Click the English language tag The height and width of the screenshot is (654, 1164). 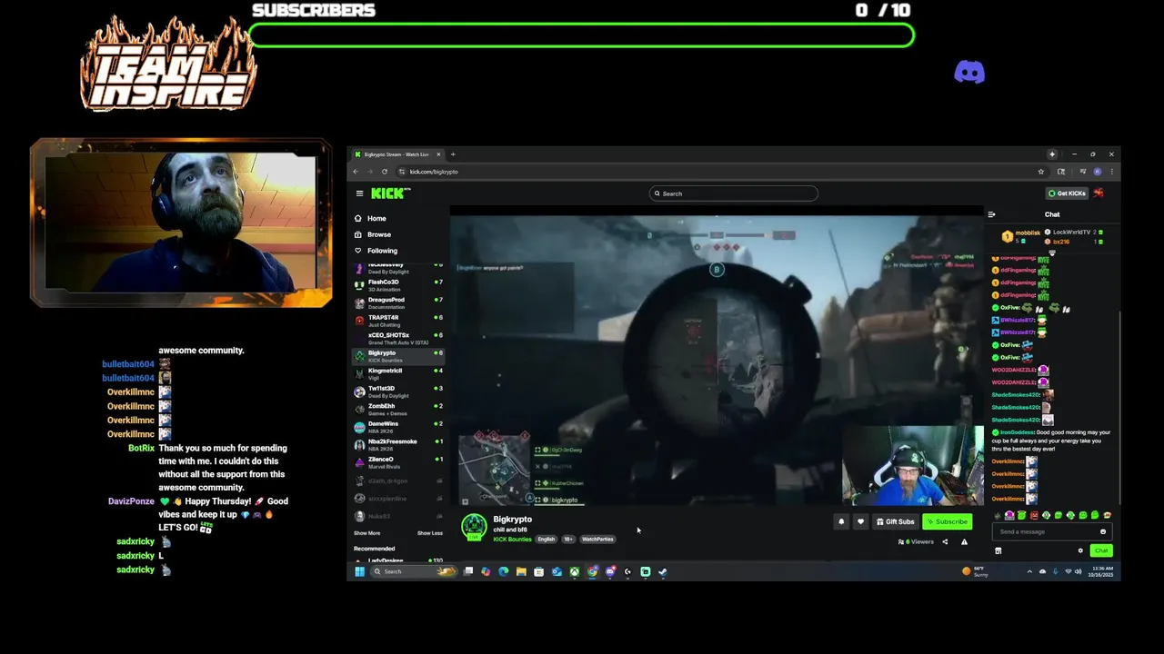click(x=546, y=540)
